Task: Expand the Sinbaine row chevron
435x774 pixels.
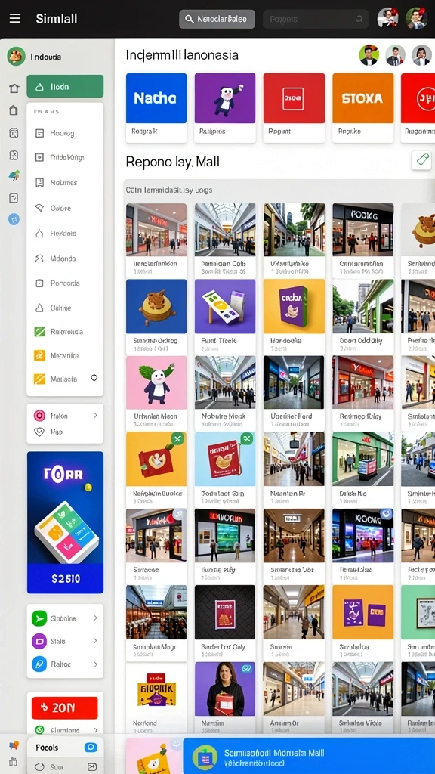Action: (x=95, y=618)
